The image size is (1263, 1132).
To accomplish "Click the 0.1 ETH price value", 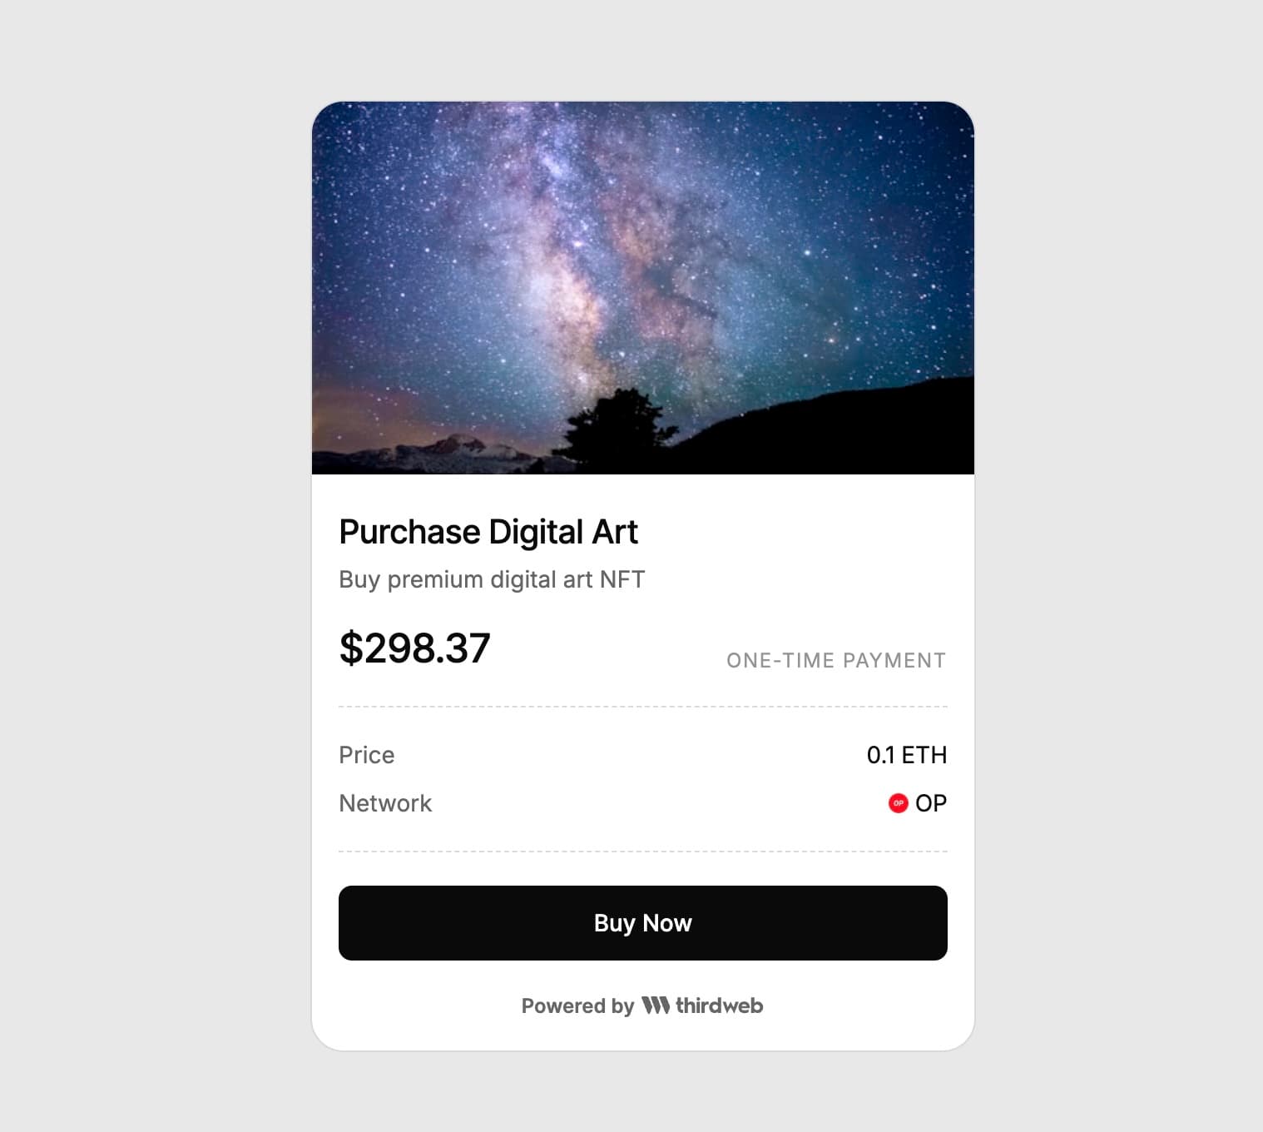I will coord(906,755).
